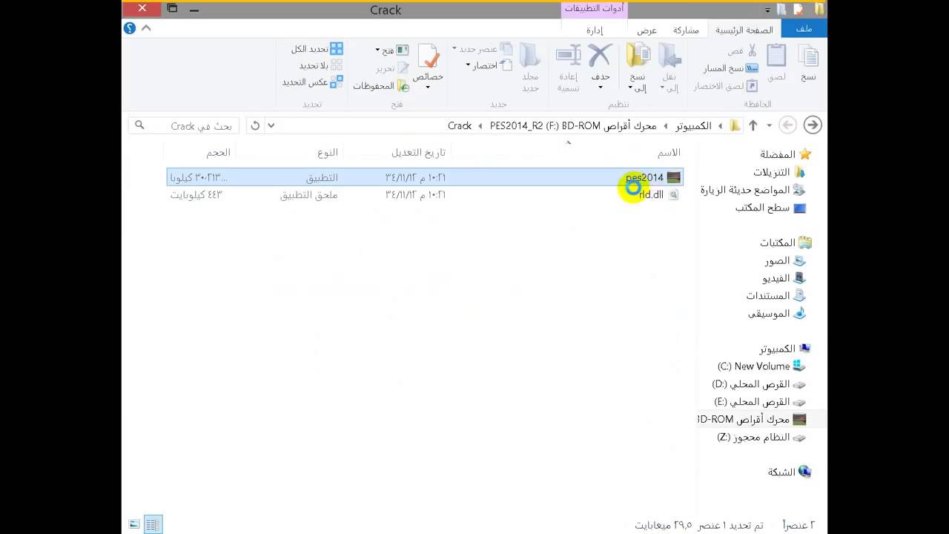The image size is (949, 534).
Task: Click the Computer (الكمبيوتر) breadcrumb
Action: coord(693,125)
